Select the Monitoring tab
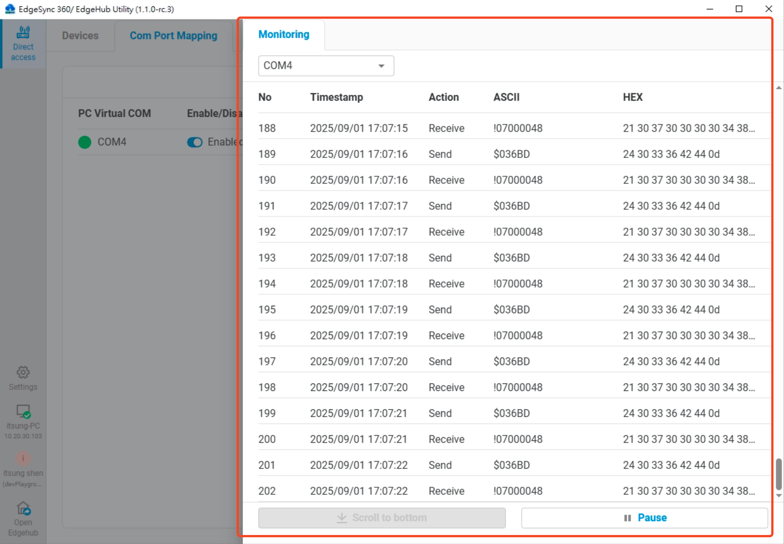 click(283, 34)
